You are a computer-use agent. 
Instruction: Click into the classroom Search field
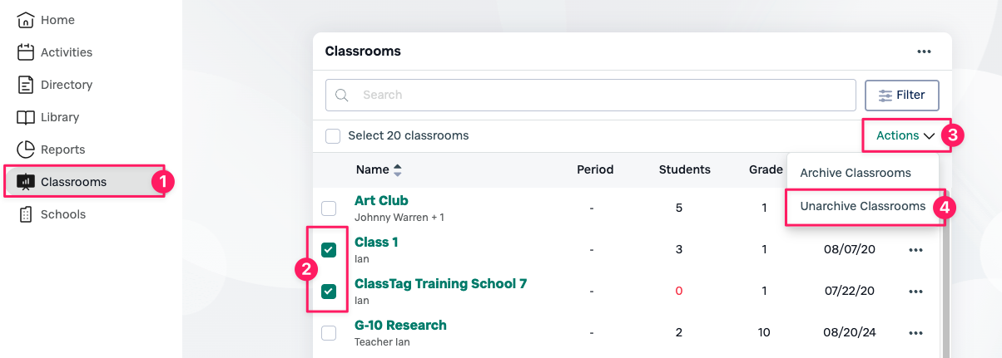pos(599,96)
